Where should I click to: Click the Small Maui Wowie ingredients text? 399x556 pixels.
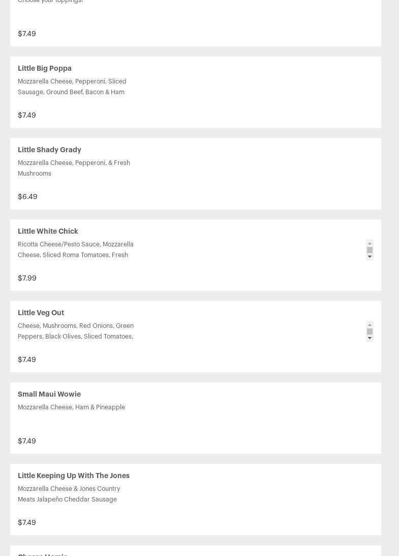[71, 407]
